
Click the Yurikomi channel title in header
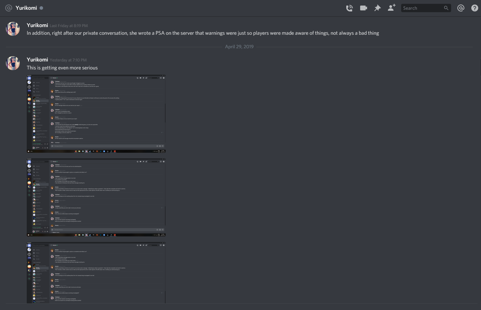pos(26,8)
